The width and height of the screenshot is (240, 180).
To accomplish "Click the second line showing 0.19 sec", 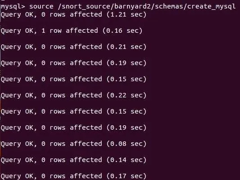I will point(74,127).
